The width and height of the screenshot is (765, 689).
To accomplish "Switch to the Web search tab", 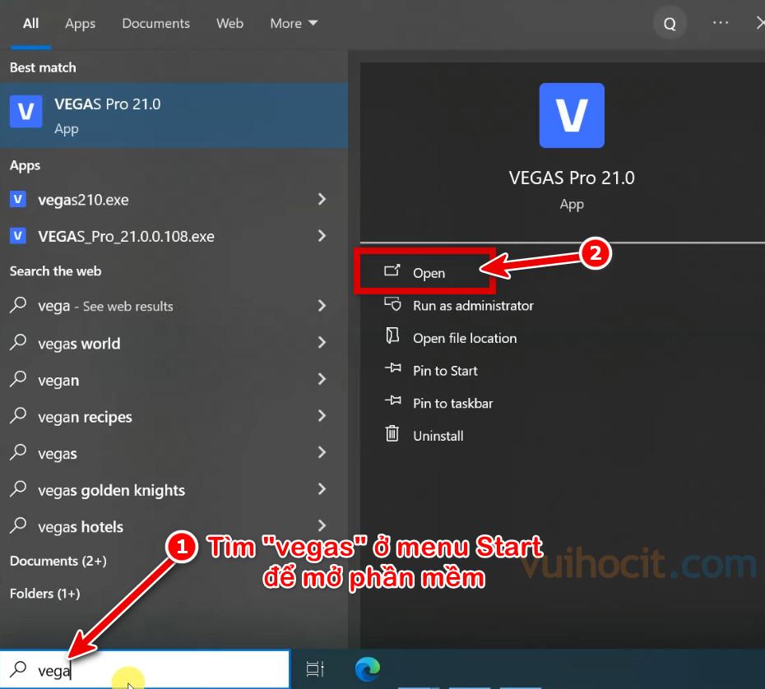I will [x=229, y=23].
